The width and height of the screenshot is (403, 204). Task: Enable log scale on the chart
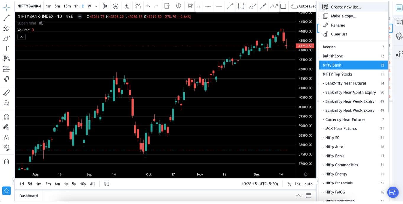point(298,184)
